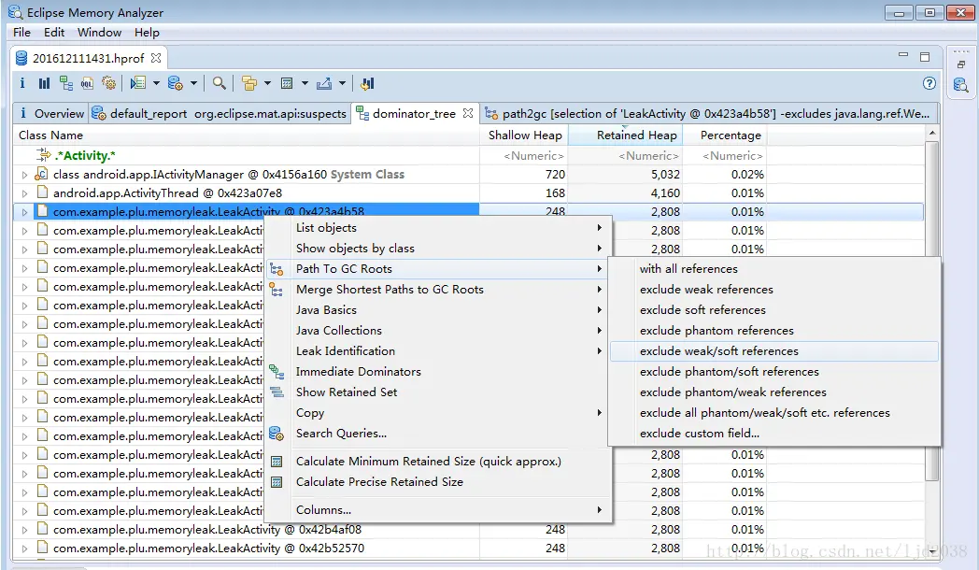Expand LeakActivity @ 0x42b52570 row
The width and height of the screenshot is (979, 570).
pos(24,549)
